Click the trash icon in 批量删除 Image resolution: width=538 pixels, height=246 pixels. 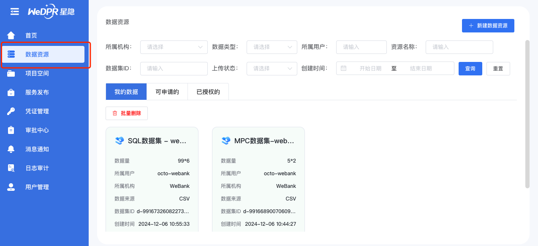click(115, 113)
